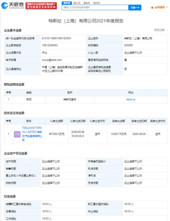170x221 pixels.
Task: Open the tesla.cn website link
Action: (131, 99)
